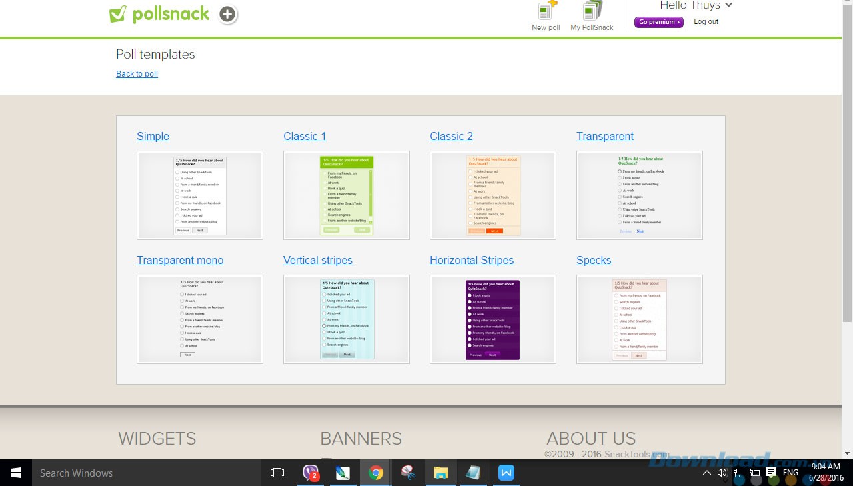Click the pollsnack logo
Image resolution: width=853 pixels, height=486 pixels.
[160, 14]
